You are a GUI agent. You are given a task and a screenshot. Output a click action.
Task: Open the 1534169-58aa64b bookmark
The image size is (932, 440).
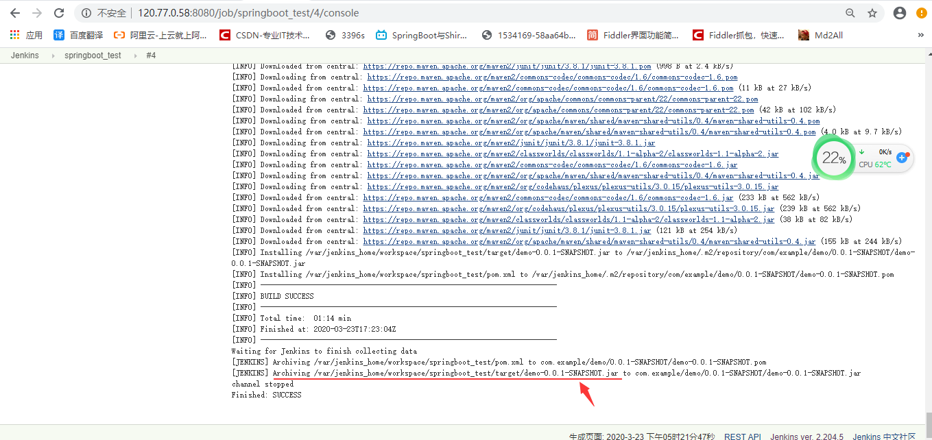529,35
